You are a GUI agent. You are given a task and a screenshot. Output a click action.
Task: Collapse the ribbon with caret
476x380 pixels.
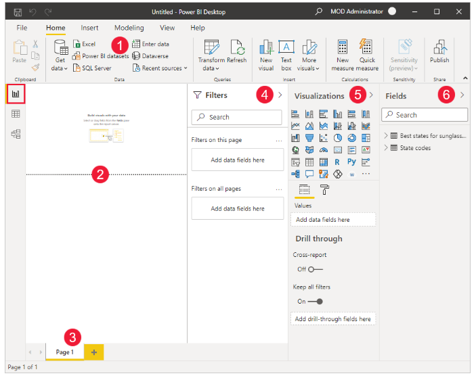[x=465, y=78]
